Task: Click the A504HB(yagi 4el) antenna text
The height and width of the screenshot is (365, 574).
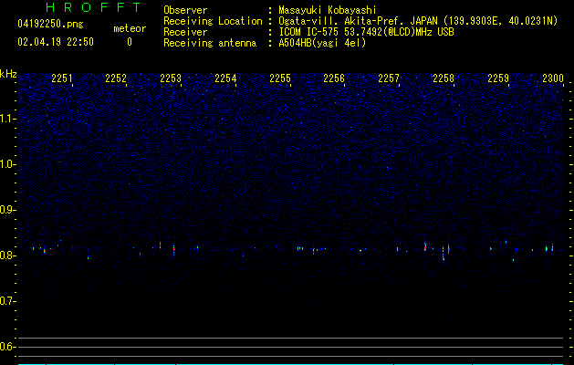Action: click(x=322, y=43)
